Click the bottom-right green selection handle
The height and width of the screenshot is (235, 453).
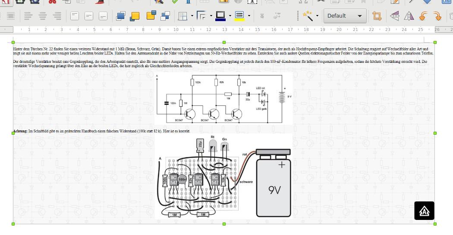coord(435,224)
